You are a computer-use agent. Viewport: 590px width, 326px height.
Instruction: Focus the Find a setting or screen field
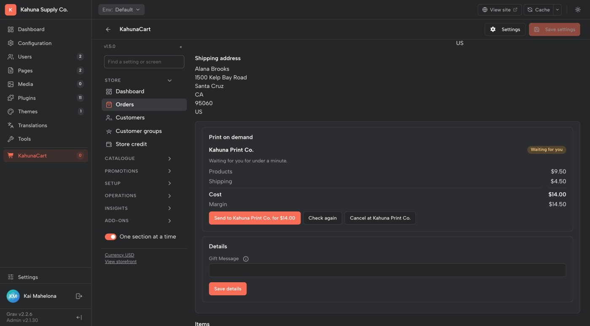coord(144,62)
